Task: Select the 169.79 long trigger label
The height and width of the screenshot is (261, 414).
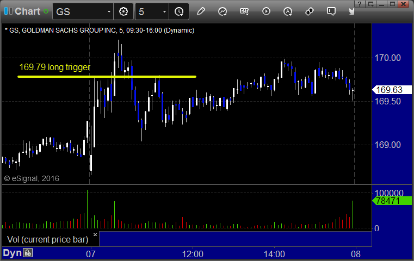Action: (55, 67)
